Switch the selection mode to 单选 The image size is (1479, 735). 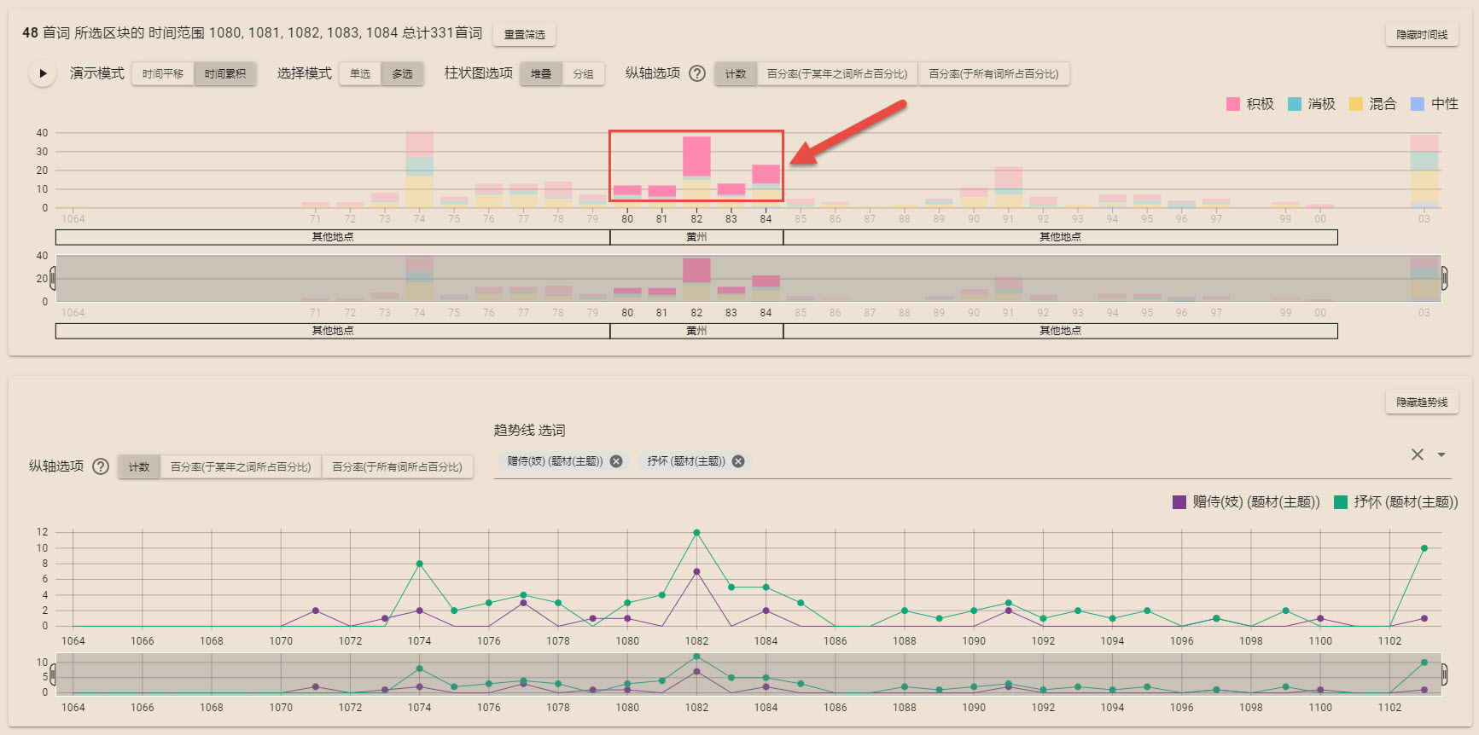click(360, 74)
